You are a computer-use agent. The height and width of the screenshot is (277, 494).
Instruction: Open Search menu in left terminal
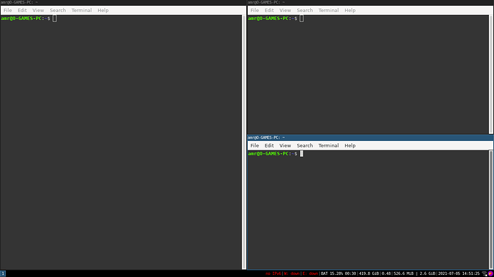coord(58,11)
